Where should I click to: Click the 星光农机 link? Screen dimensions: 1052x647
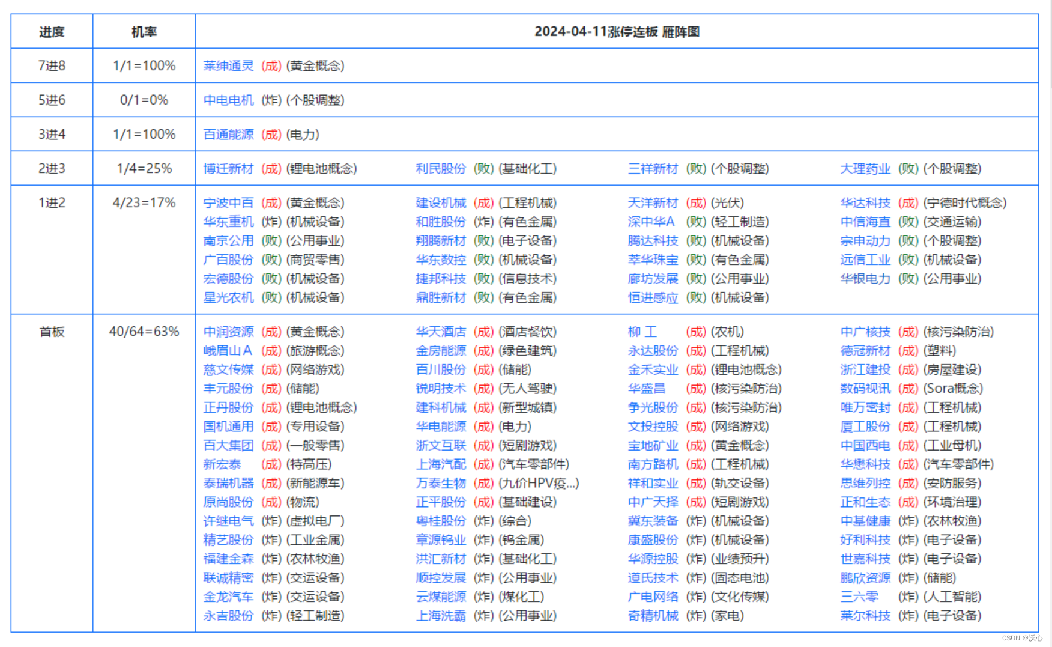[228, 298]
